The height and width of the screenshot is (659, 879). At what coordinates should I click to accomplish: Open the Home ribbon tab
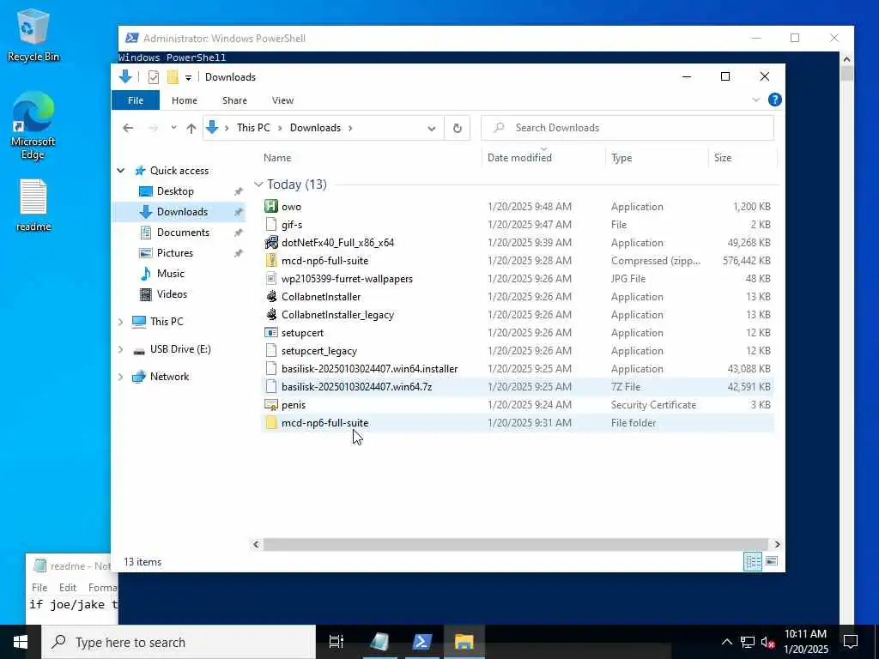click(x=185, y=100)
